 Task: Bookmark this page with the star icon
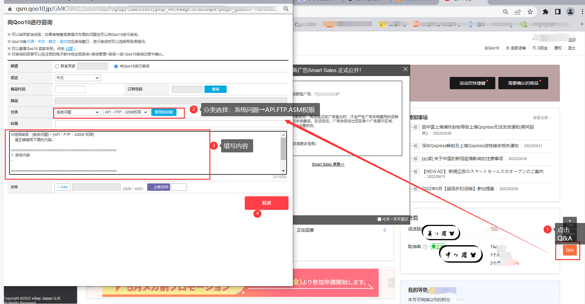coord(530,12)
